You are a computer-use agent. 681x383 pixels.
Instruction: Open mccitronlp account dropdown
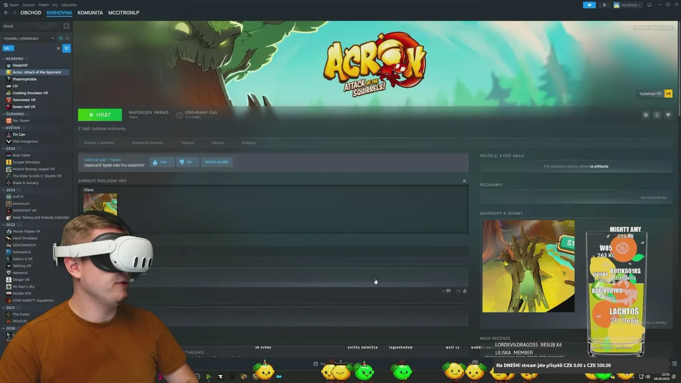628,5
